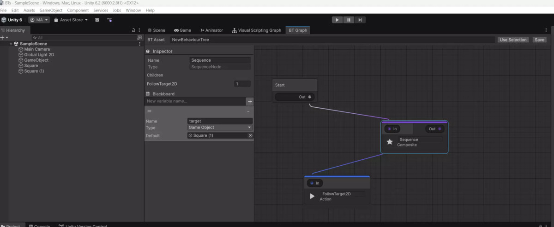
Task: Click the Save button in BT Graph
Action: click(x=539, y=40)
